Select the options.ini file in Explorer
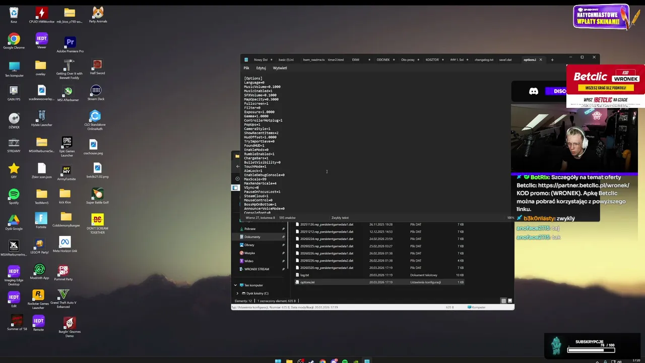 pos(379,282)
